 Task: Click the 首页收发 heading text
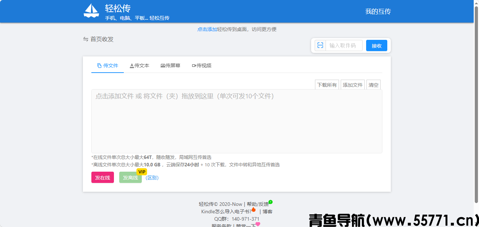pyautogui.click(x=102, y=39)
